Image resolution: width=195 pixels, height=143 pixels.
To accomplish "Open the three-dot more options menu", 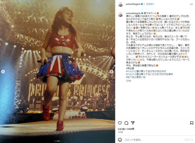I will pyautogui.click(x=191, y=4).
